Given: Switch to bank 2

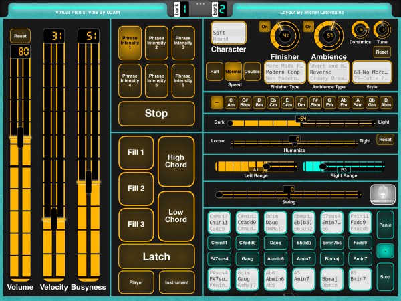Looking at the screenshot, I should pos(219,9).
